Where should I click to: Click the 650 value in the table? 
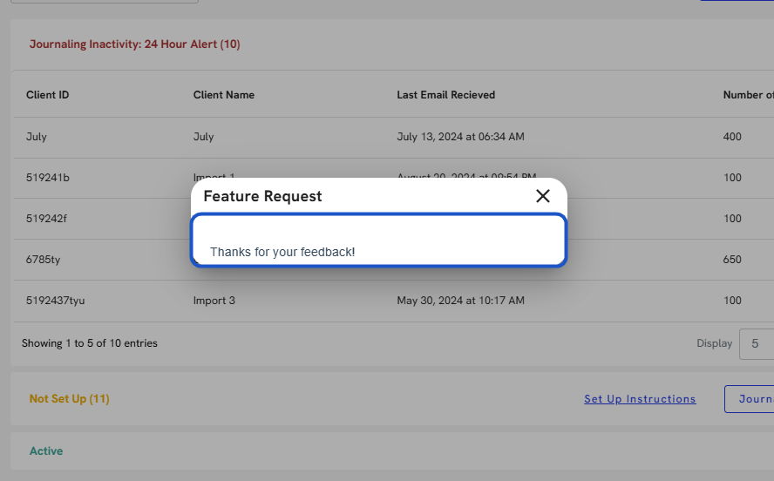(x=732, y=260)
